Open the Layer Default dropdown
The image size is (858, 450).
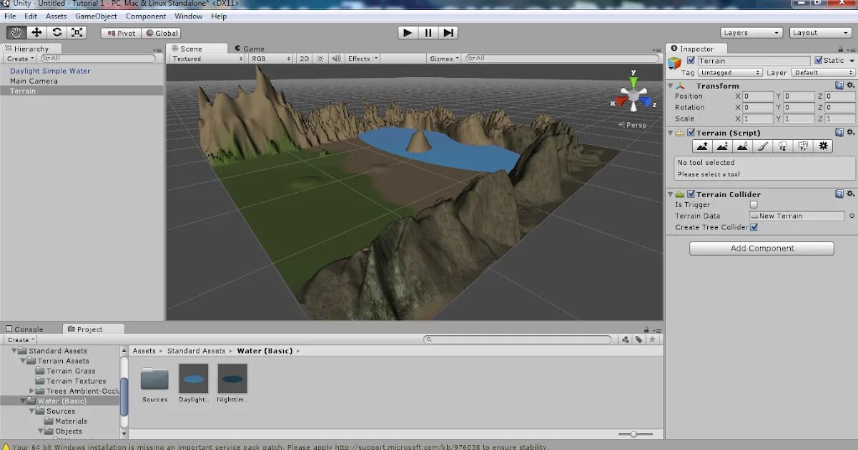[823, 73]
